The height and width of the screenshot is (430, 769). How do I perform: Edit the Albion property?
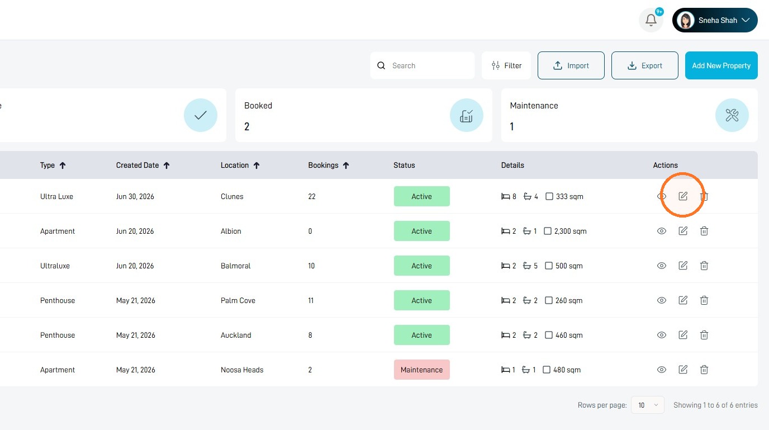683,231
